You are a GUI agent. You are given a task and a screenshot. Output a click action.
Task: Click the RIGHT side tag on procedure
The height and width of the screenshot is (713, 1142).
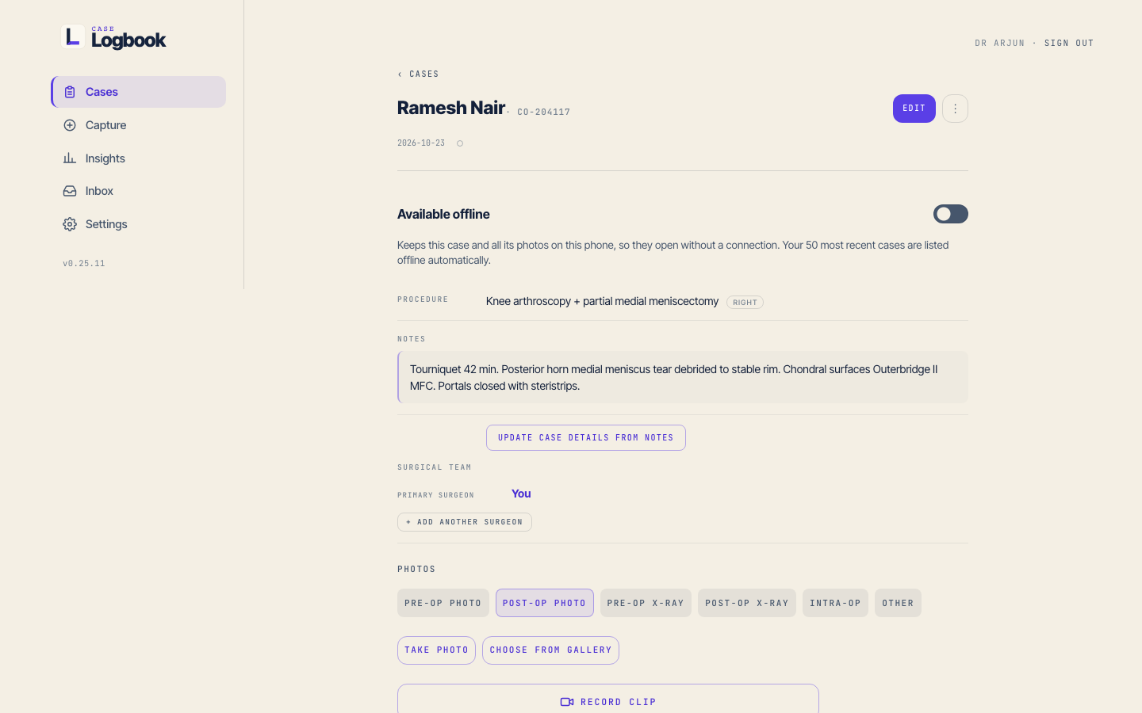pyautogui.click(x=745, y=302)
